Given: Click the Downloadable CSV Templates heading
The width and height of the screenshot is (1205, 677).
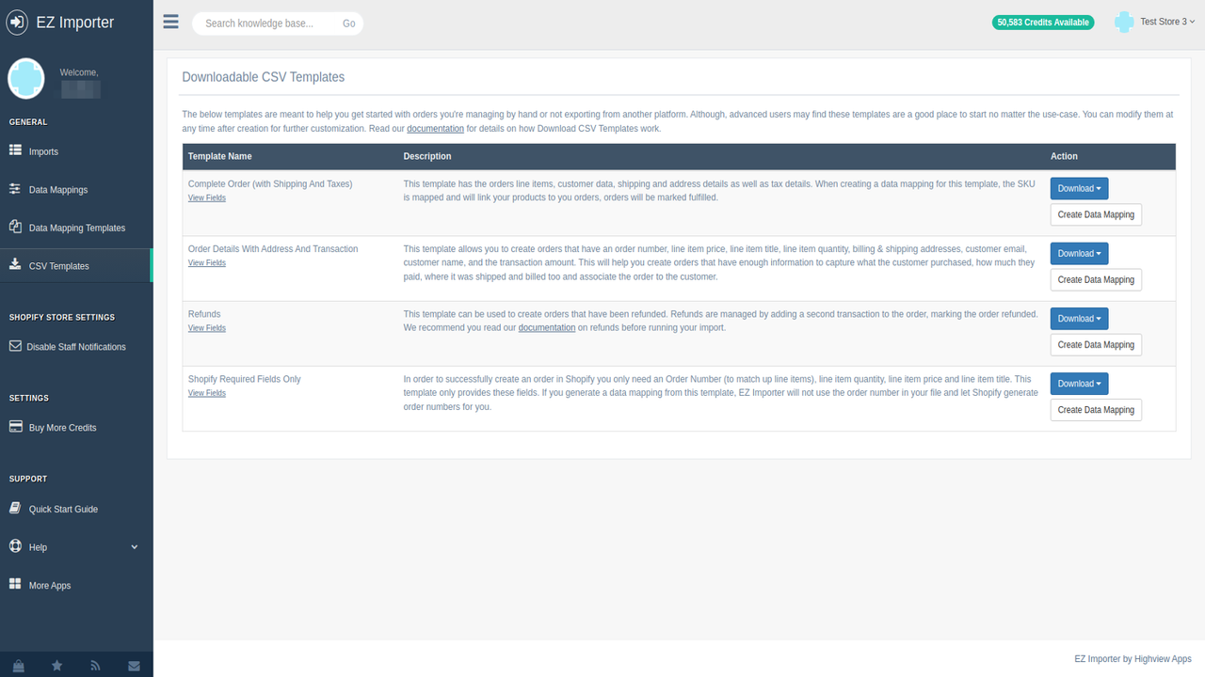Looking at the screenshot, I should (264, 77).
